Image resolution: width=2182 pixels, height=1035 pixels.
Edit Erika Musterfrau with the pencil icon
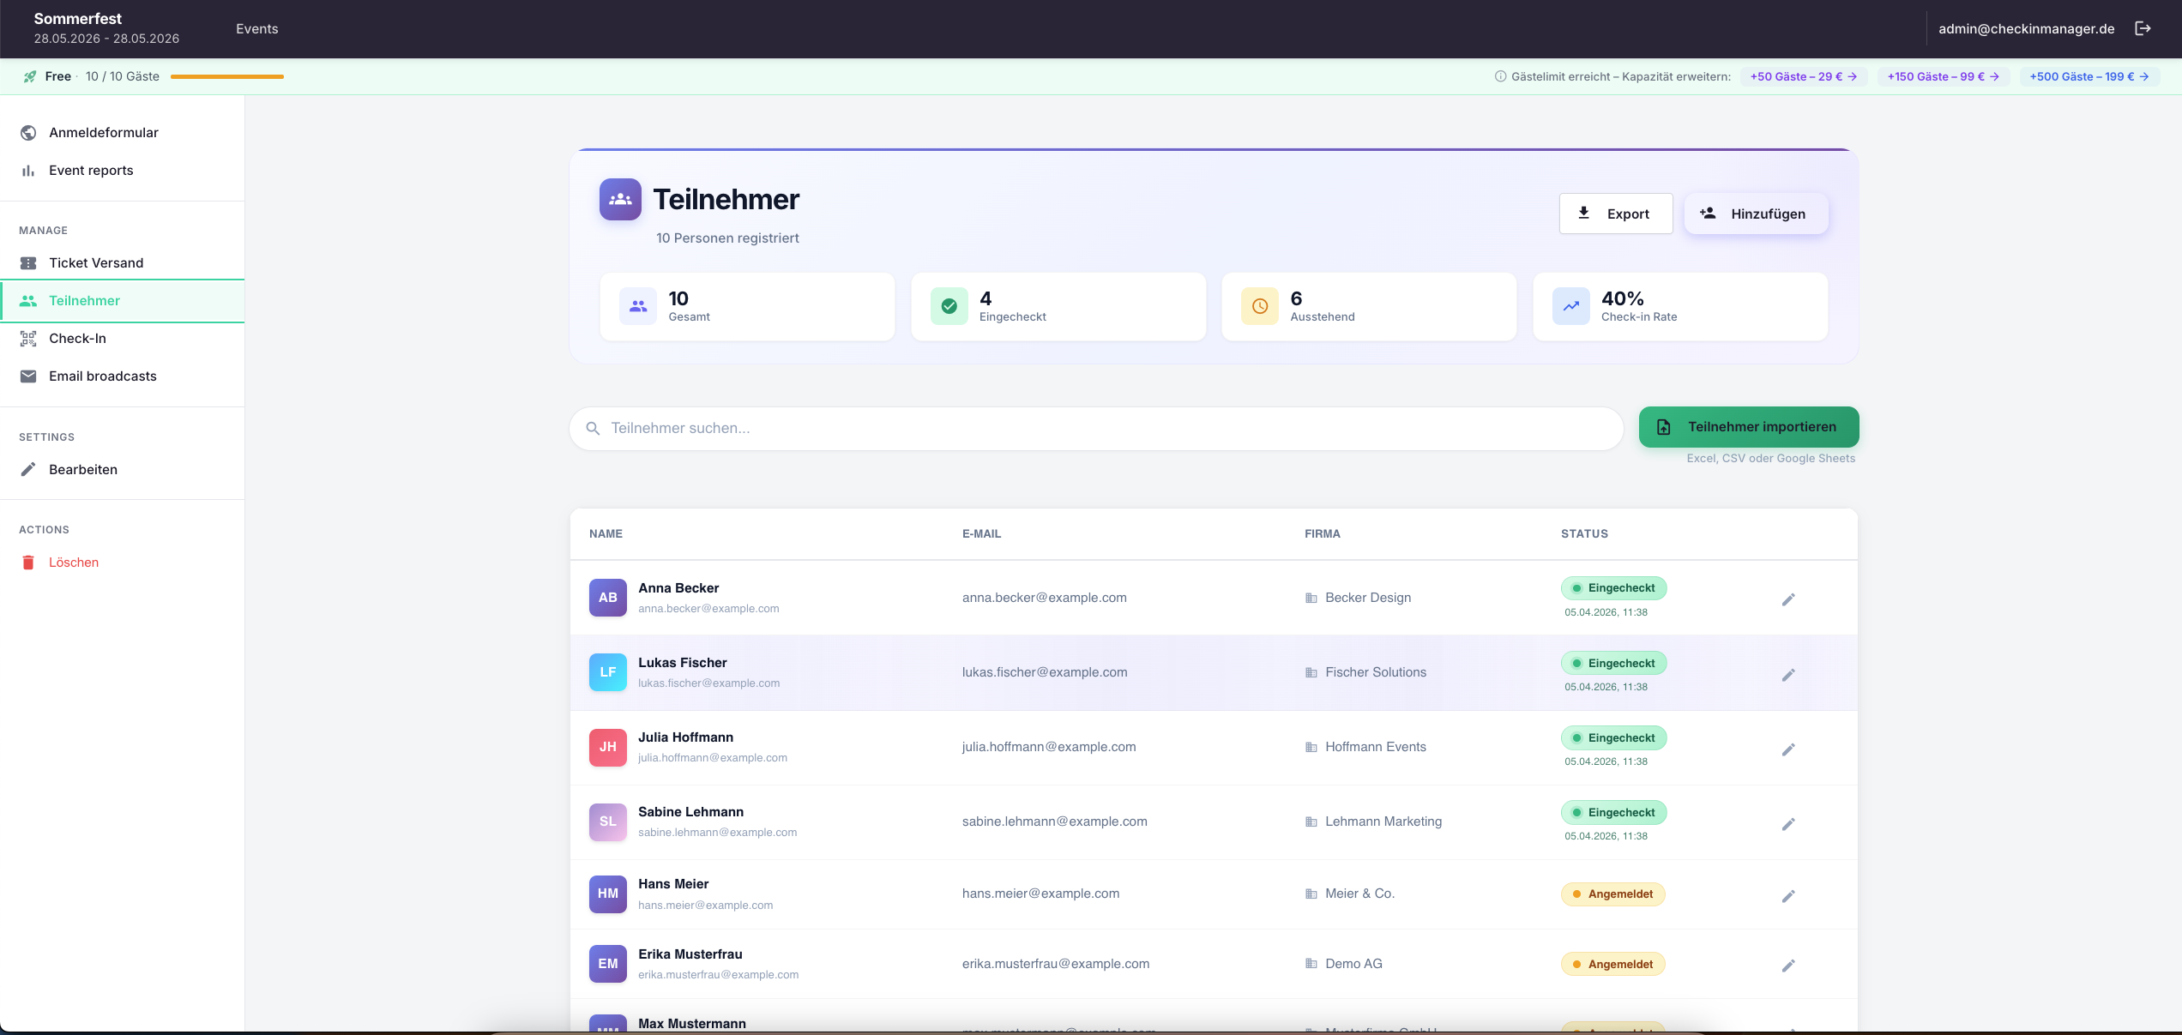pyautogui.click(x=1788, y=965)
